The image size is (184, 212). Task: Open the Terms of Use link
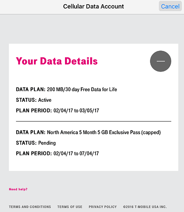tap(70, 207)
